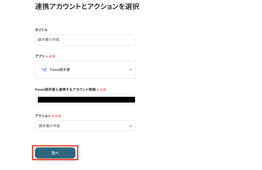The width and height of the screenshot is (262, 170).
Task: Focus the 請求書の作成 title placeholder field
Action: (x=85, y=40)
